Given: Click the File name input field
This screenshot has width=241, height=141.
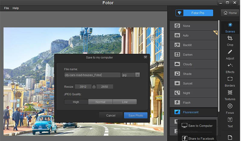Looking at the screenshot, I should (92, 75).
